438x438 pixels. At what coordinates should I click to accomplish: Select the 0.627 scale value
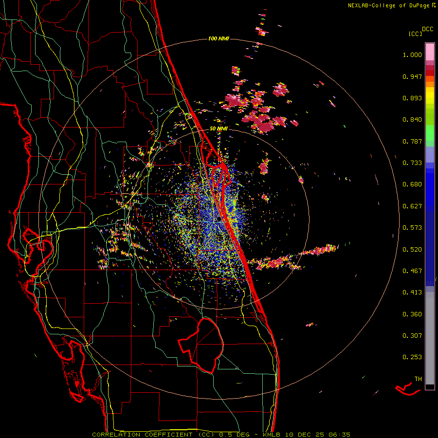tap(412, 206)
